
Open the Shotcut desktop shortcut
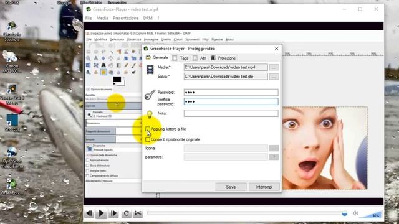coord(12,123)
